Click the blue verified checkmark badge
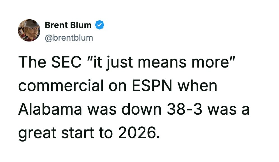The image size is (279, 162). coord(99,25)
